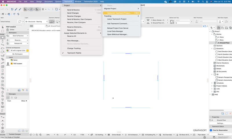Click the Release icon next to Release All
232x139 pixels.
pyautogui.click(x=8, y=43)
